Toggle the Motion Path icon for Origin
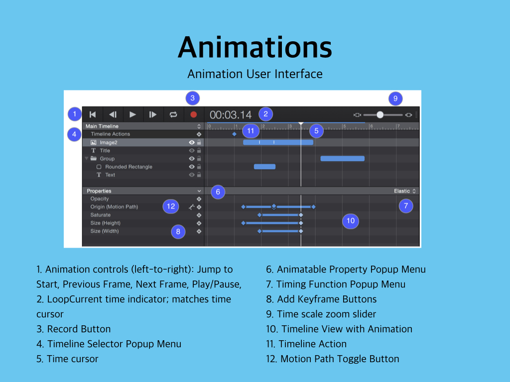This screenshot has width=510, height=382. click(x=191, y=207)
